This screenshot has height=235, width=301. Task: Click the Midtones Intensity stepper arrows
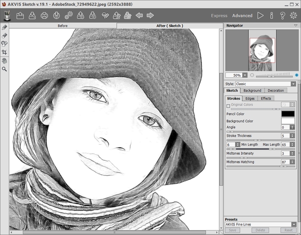pyautogui.click(x=292, y=153)
